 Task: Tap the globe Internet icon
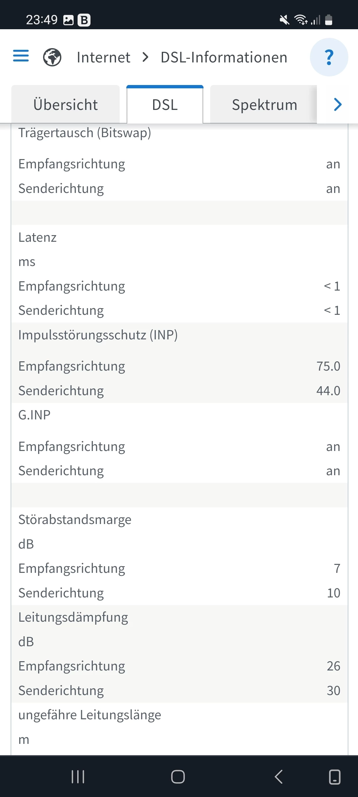[52, 57]
